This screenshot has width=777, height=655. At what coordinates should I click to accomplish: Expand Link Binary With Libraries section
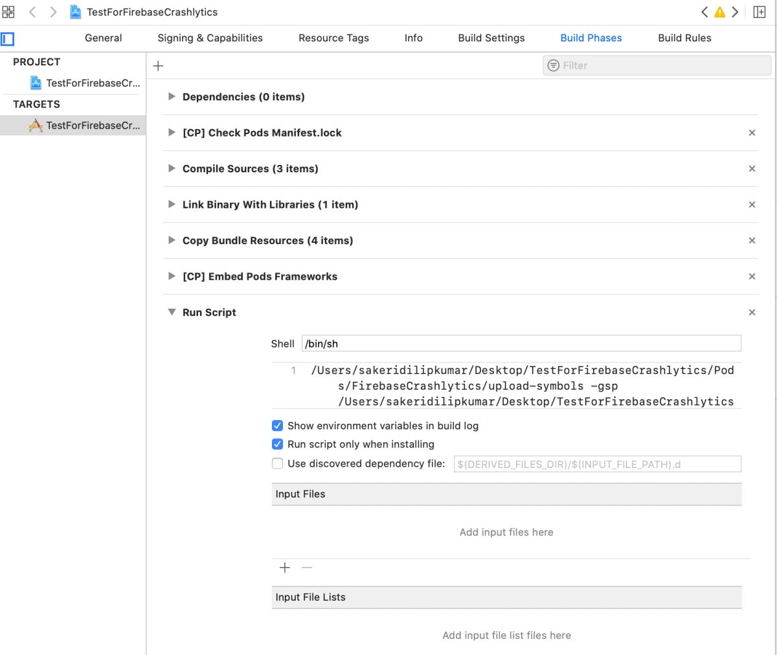click(x=172, y=205)
